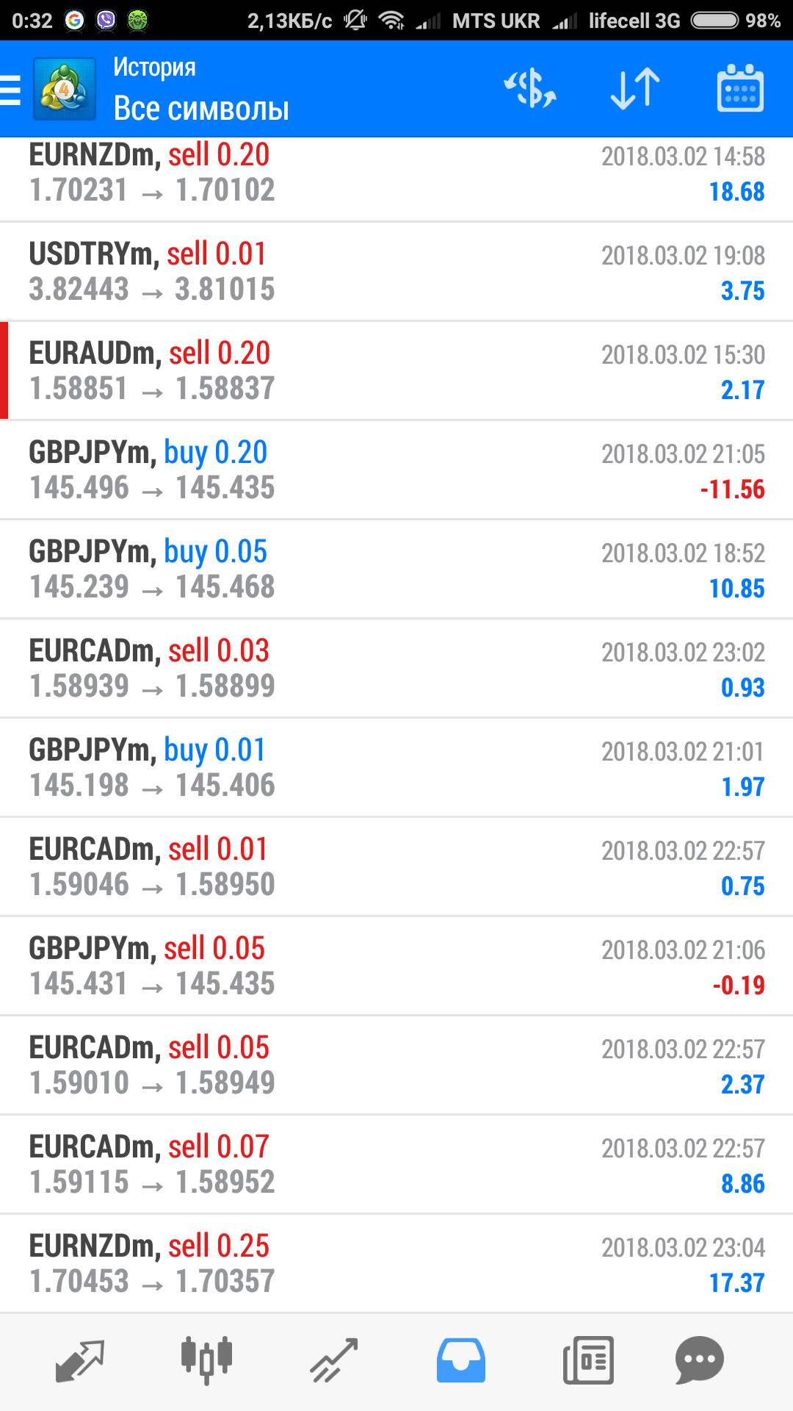The height and width of the screenshot is (1411, 793).
Task: Select the History inbox tab
Action: [x=461, y=1360]
